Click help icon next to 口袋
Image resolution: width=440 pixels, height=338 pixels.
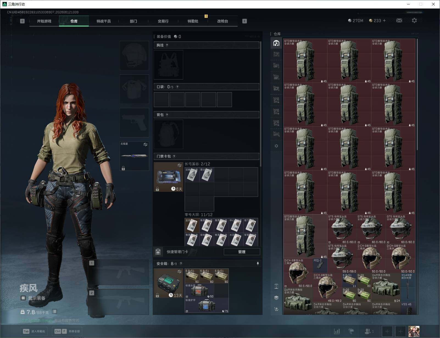click(177, 87)
